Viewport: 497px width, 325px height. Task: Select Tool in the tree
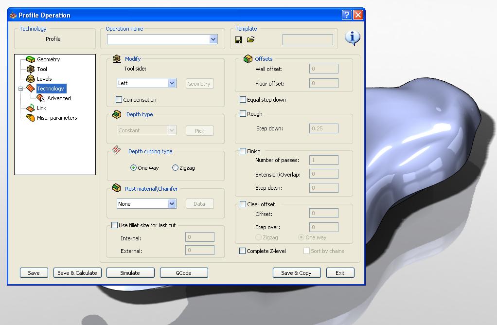tap(42, 69)
